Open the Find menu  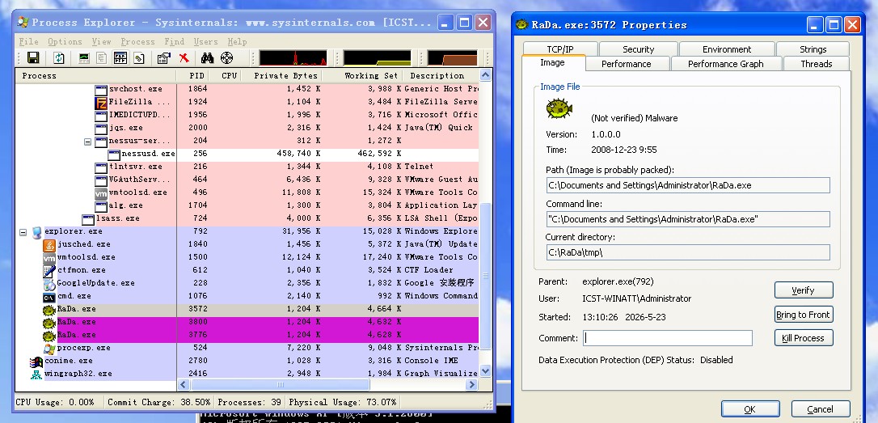click(x=174, y=41)
